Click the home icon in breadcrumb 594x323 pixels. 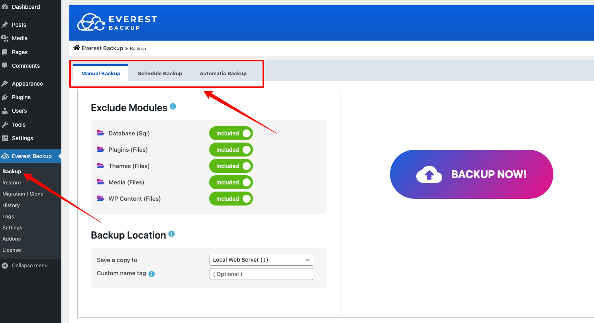pos(77,48)
